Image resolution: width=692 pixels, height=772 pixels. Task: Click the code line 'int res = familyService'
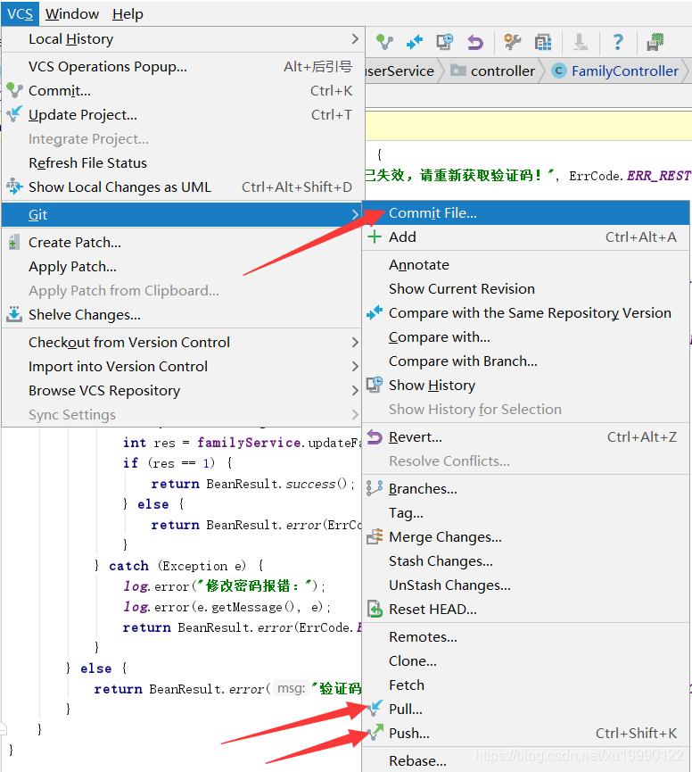[x=242, y=443]
